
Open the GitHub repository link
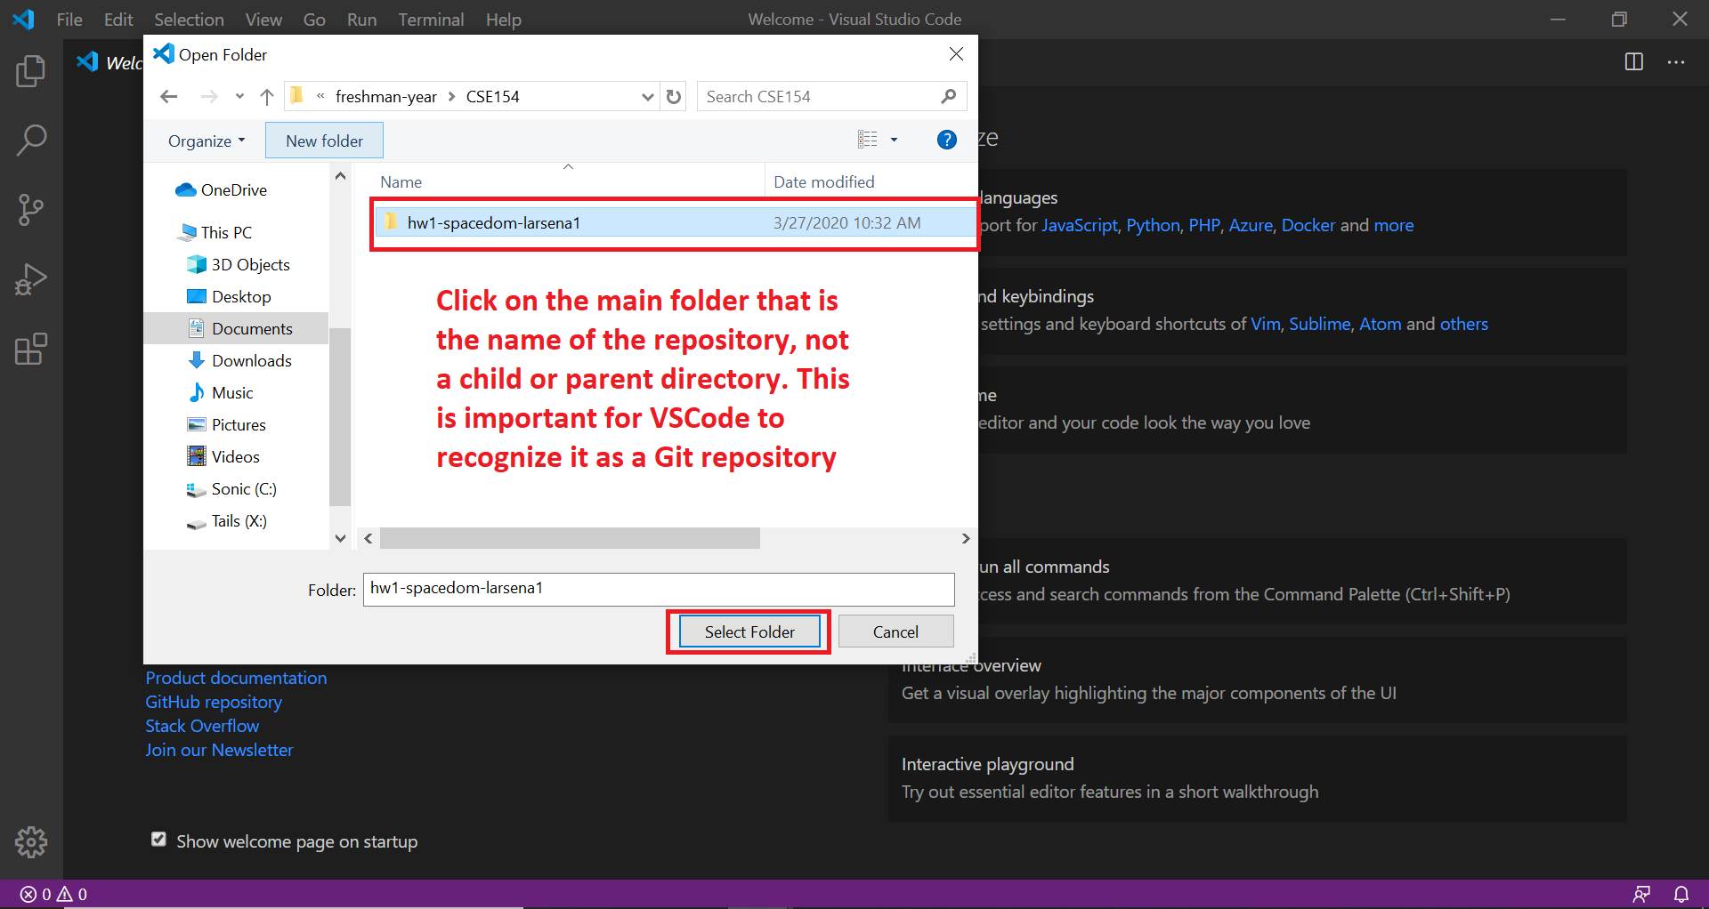pyautogui.click(x=213, y=702)
